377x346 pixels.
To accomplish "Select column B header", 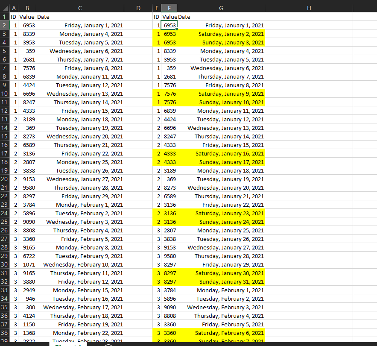I will click(x=27, y=8).
